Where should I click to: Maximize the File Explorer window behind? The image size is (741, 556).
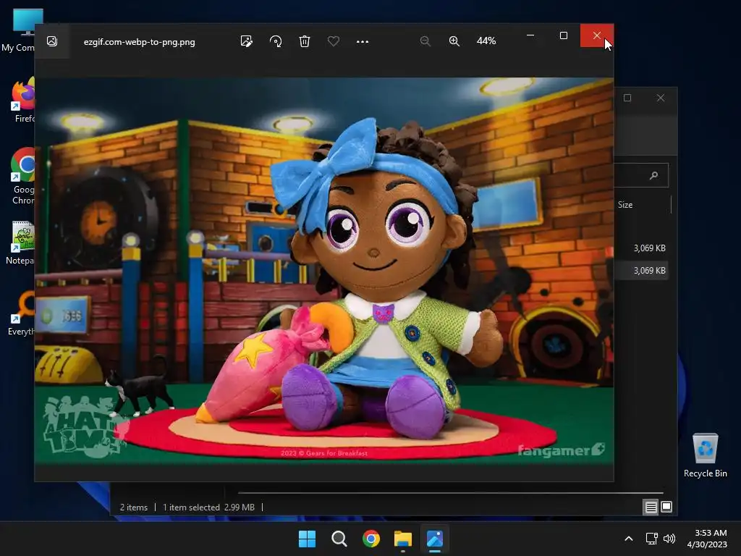627,98
